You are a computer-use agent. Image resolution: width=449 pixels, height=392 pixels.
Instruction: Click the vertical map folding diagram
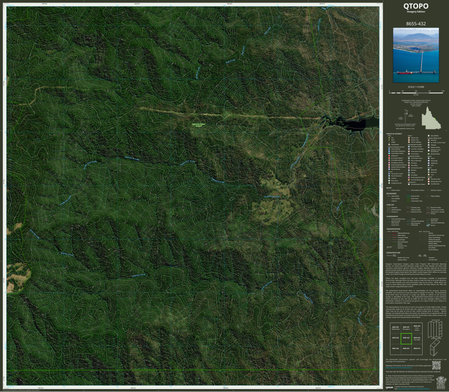coord(435,329)
